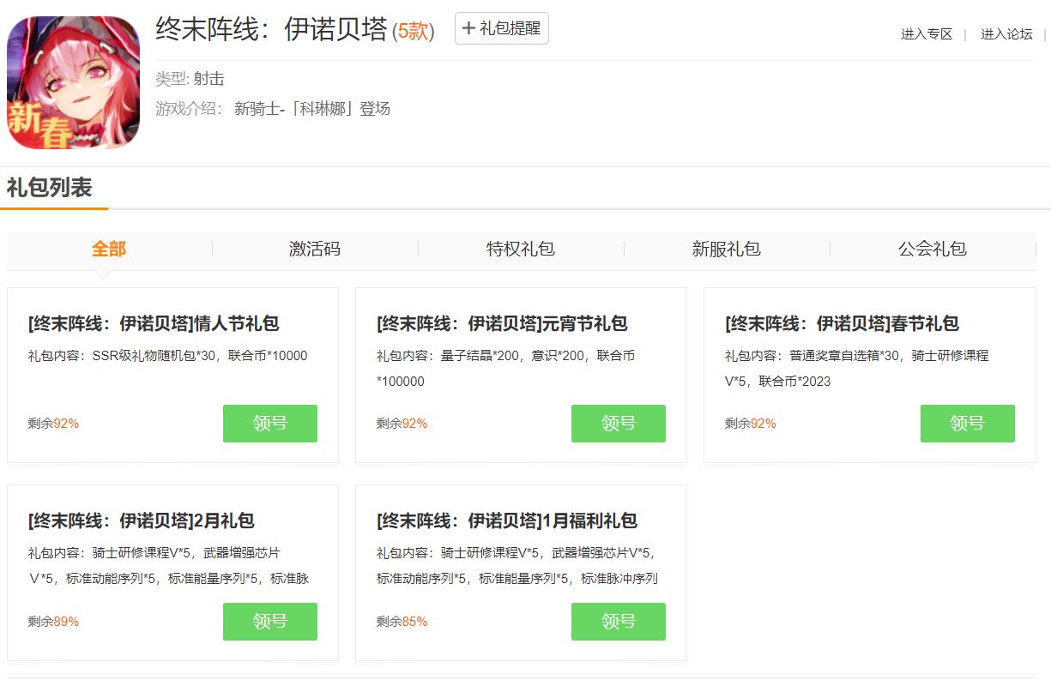Click 领号 for the 1月福利礼包
The width and height of the screenshot is (1051, 686).
pos(619,622)
